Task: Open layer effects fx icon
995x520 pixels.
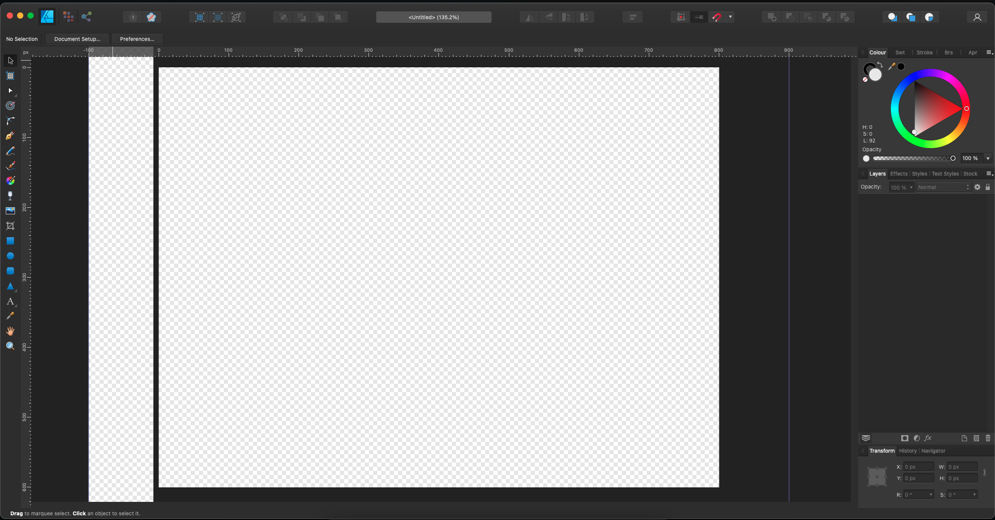Action: (x=928, y=438)
